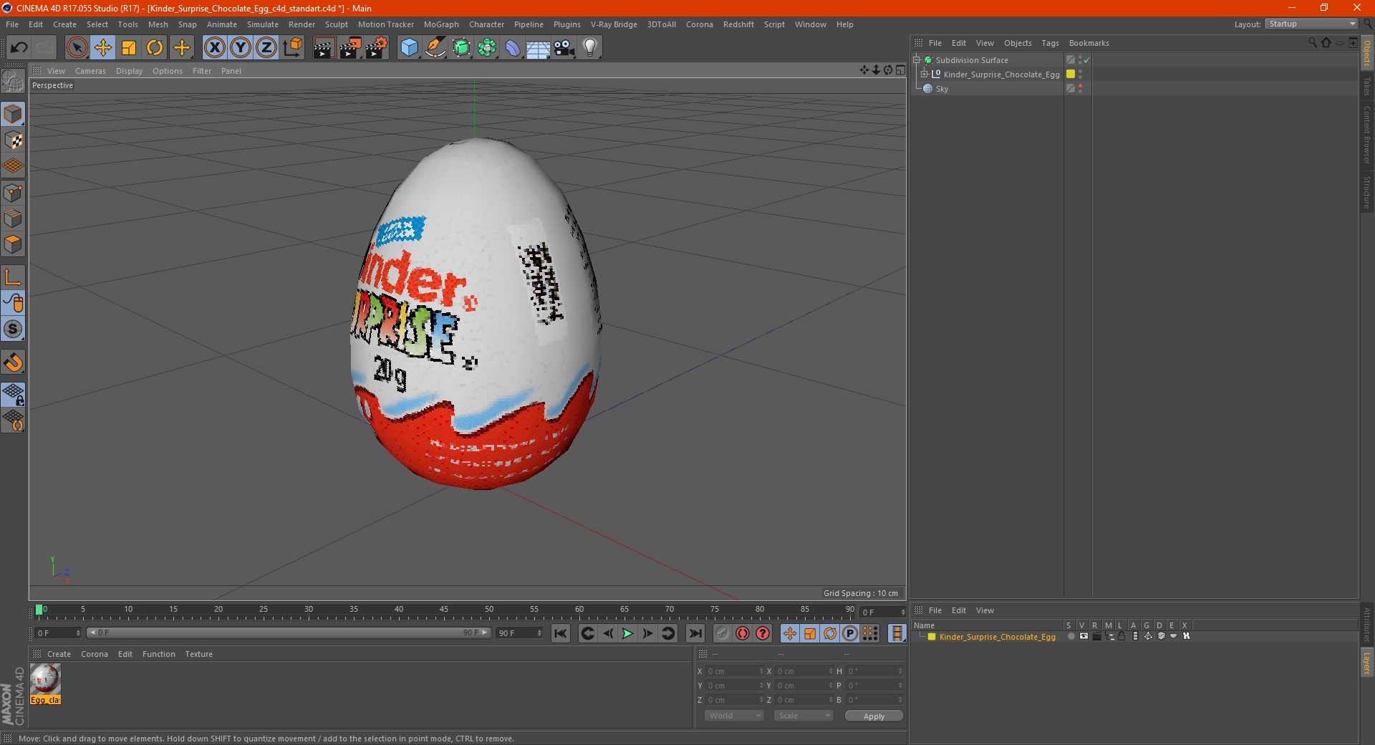Toggle Sky visibility dots
The height and width of the screenshot is (745, 1375).
pos(1080,89)
